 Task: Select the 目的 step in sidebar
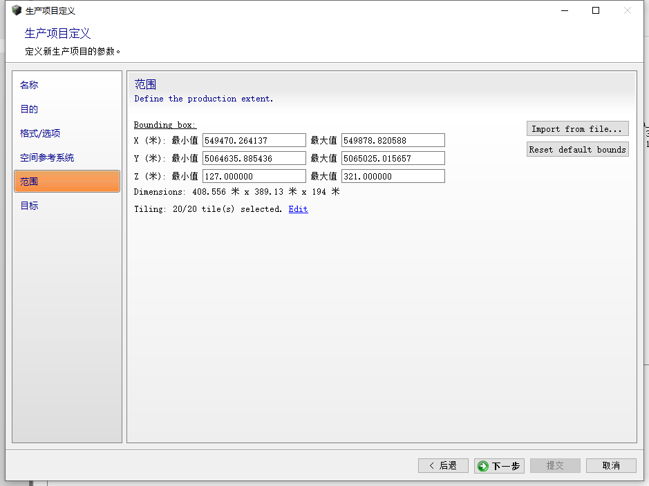[x=29, y=109]
